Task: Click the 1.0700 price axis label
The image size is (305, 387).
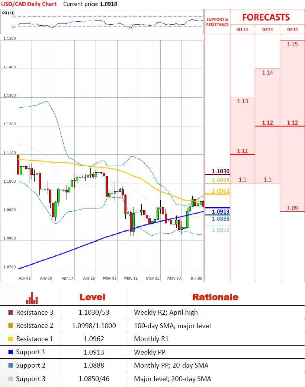Action: (x=10, y=267)
